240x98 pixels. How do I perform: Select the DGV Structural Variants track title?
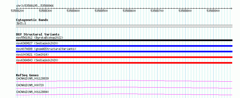(38, 34)
